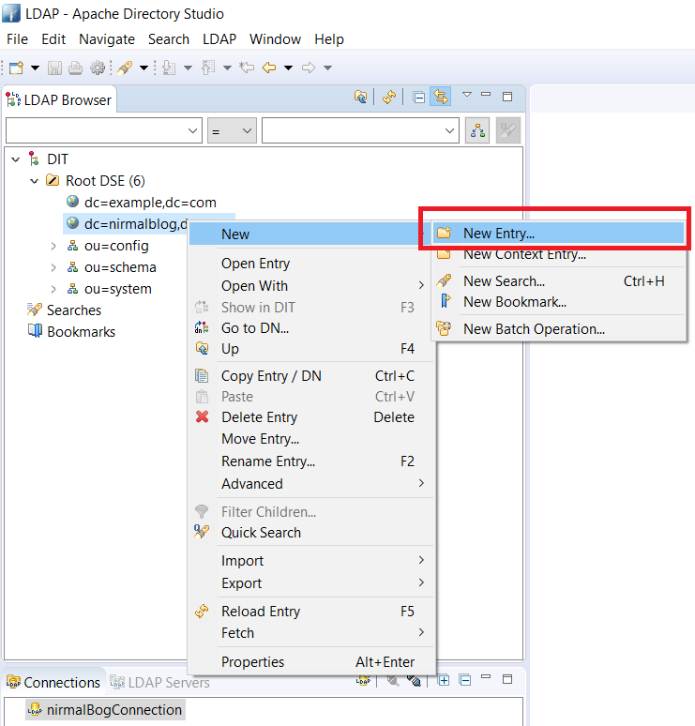
Task: Click Go to DN... in context menu
Action: pyautogui.click(x=311, y=327)
